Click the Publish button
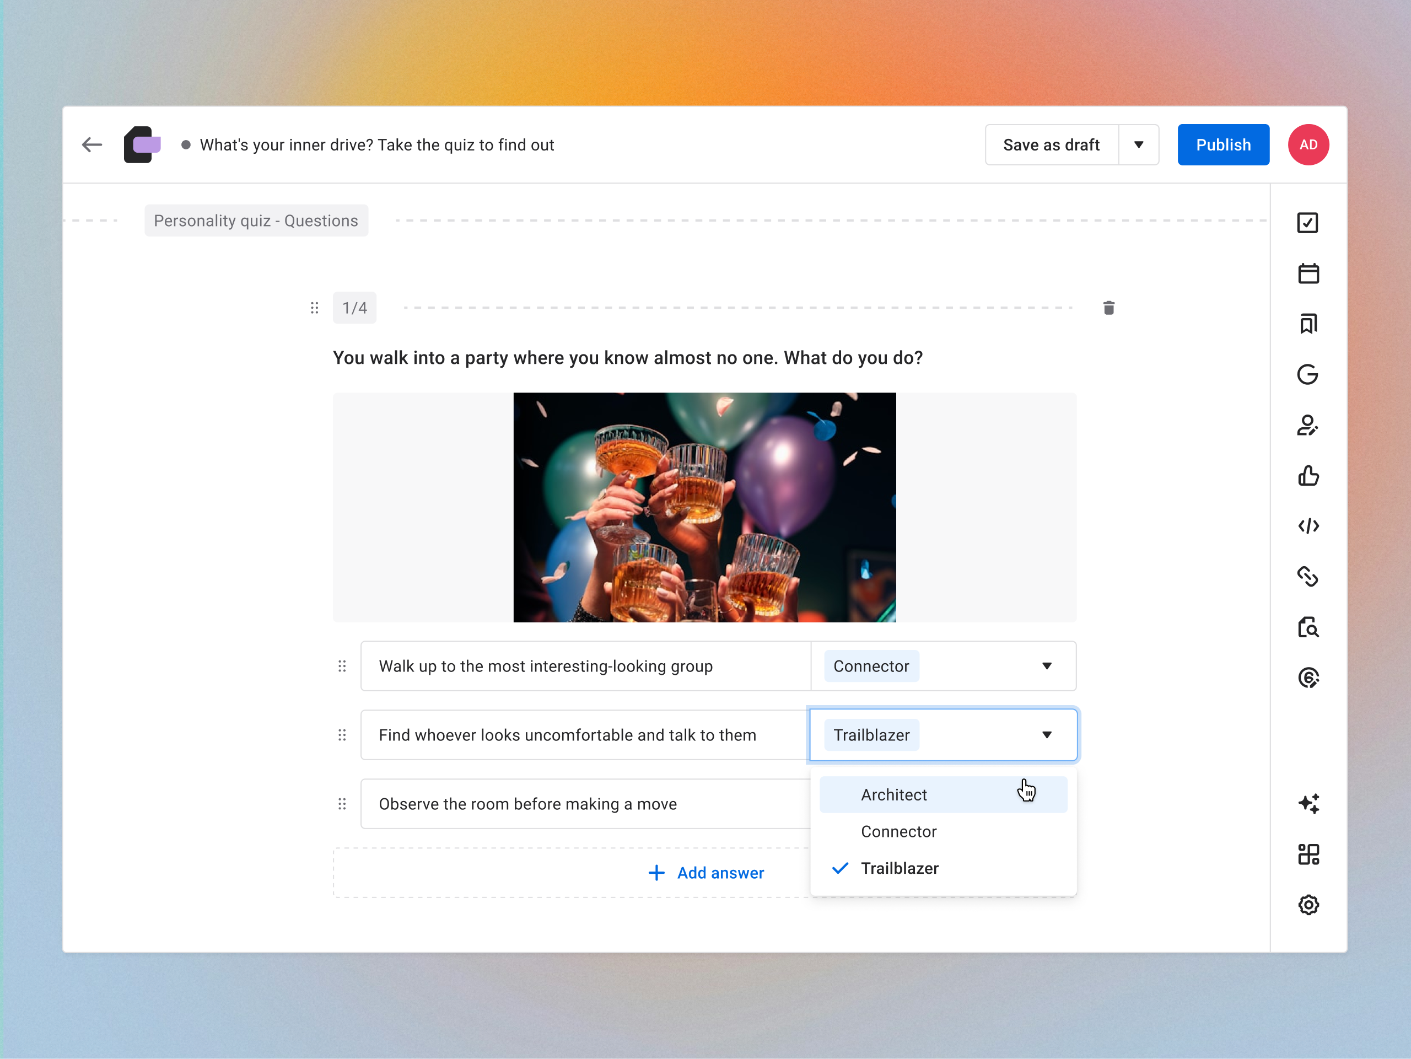1411x1059 pixels. [x=1223, y=145]
